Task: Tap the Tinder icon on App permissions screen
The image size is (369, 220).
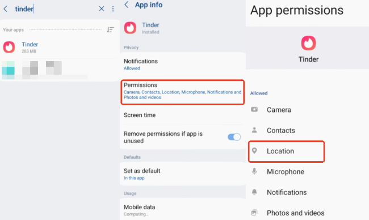Action: coord(308,43)
